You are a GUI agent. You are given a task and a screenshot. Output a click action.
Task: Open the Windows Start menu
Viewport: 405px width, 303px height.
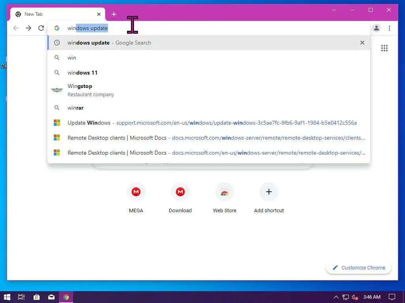(x=7, y=297)
